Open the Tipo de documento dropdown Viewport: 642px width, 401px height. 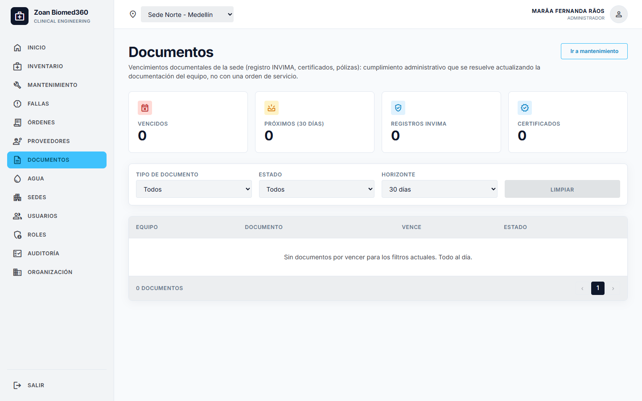pyautogui.click(x=194, y=189)
